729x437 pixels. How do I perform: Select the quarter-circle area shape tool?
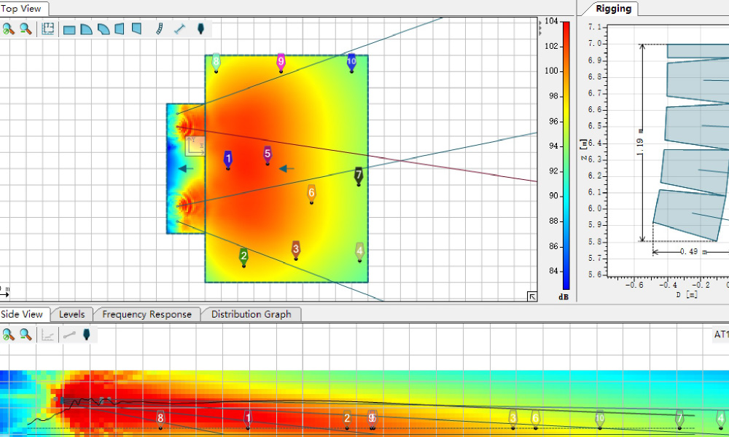coord(86,29)
